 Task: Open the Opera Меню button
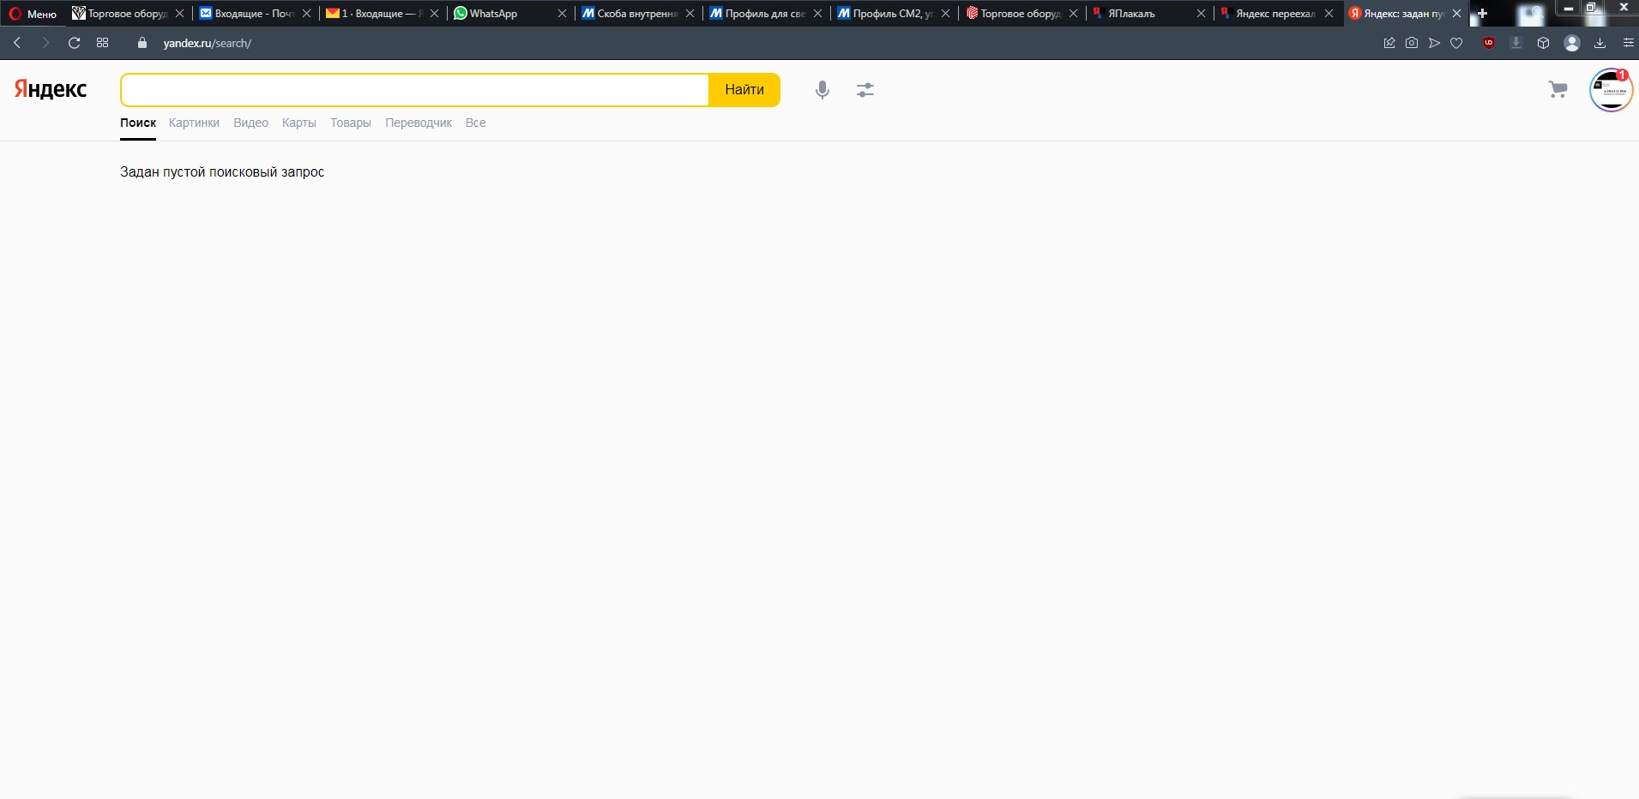point(33,14)
